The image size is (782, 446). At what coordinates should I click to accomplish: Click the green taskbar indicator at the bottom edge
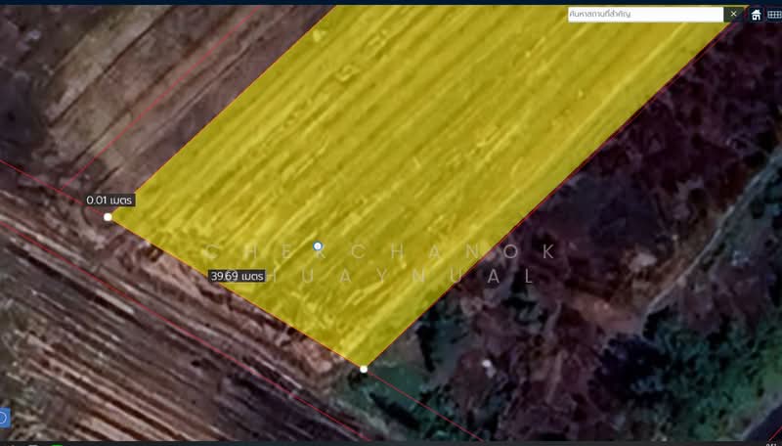57,444
